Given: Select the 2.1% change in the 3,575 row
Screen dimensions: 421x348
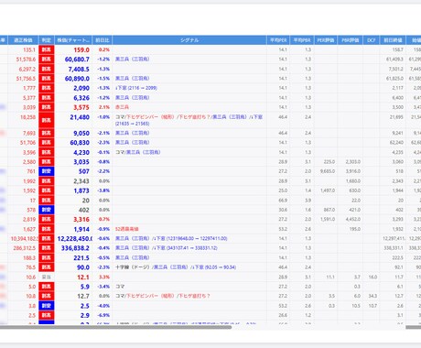Looking at the screenshot, I should (104, 107).
